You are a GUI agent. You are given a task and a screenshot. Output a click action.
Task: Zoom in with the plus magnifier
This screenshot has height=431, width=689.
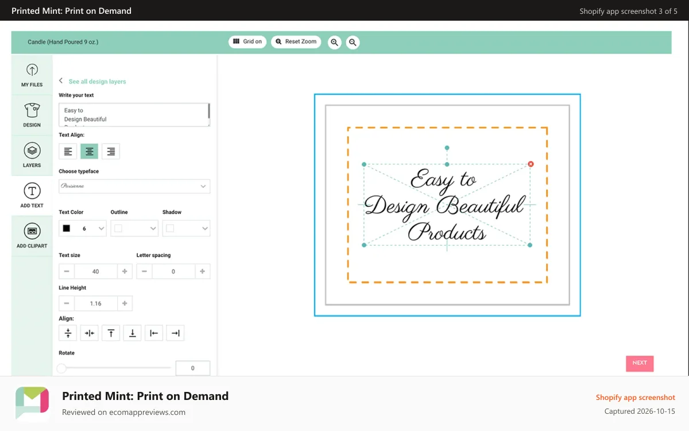[x=334, y=42]
